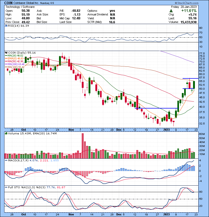The width and height of the screenshot is (209, 217).
Task: Click the COIN (Daily) 55.16 label
Action: pos(22,53)
